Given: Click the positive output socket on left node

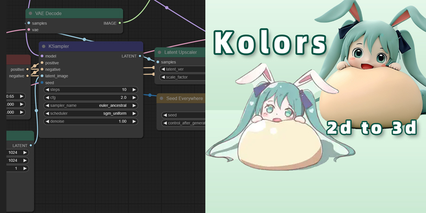Looking at the screenshot, I should pos(27,69).
